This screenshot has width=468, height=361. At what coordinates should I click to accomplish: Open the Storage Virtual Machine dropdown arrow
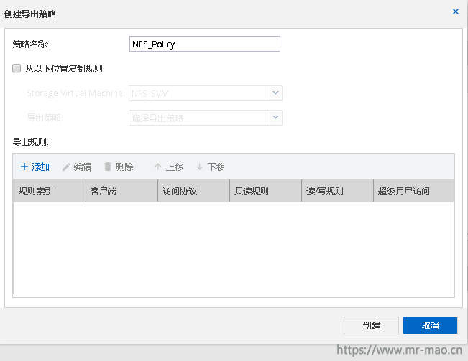click(276, 93)
